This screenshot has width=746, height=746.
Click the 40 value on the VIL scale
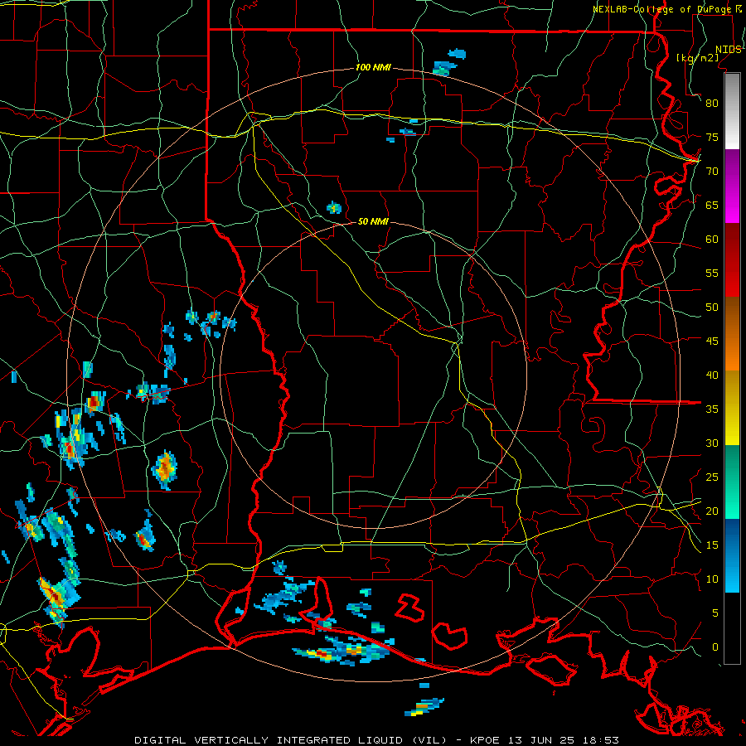point(712,375)
